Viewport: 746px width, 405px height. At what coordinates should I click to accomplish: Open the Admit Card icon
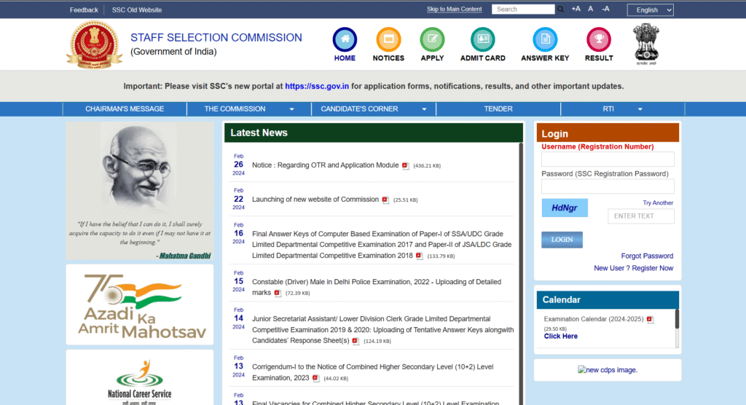pos(482,39)
